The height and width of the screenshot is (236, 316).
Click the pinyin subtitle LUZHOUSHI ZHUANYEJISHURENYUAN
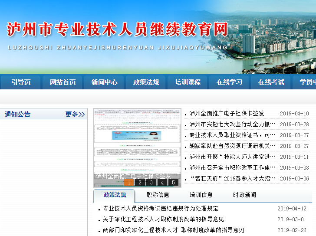click(81, 48)
